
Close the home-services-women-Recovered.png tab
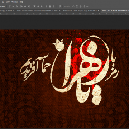(x=60, y=11)
